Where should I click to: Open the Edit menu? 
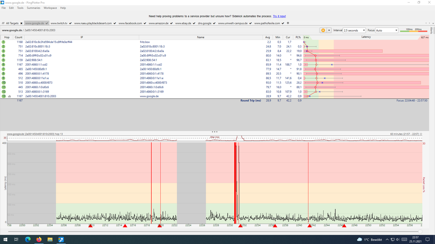tap(11, 8)
